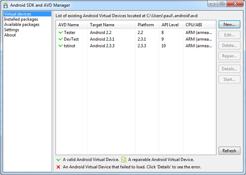This screenshot has width=246, height=175.
Task: Click the Delete... button
Action: coord(229,45)
